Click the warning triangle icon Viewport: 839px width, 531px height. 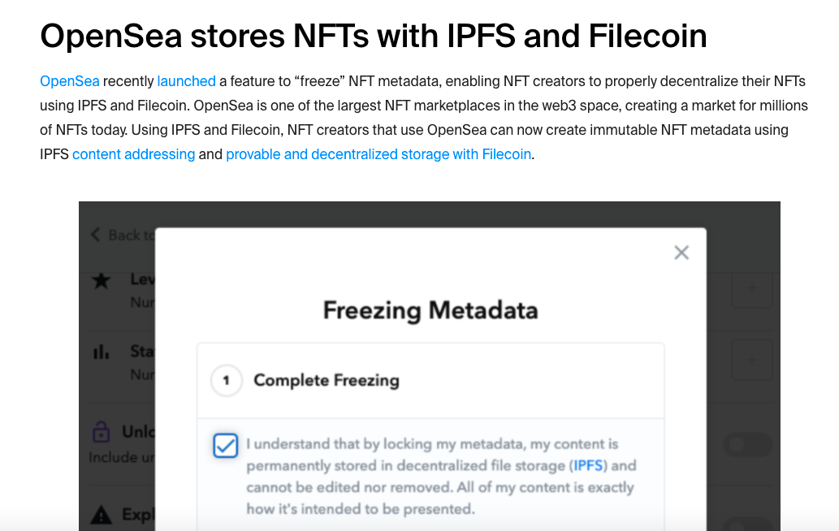coord(101,514)
